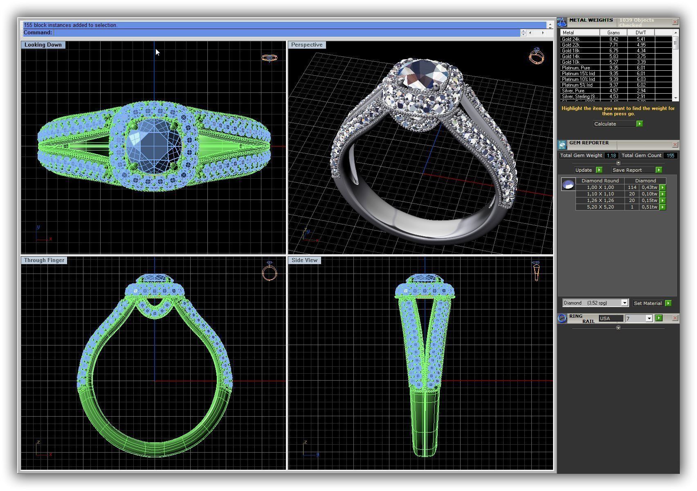
Task: Select the Platinum 15% Irid row
Action: point(616,74)
